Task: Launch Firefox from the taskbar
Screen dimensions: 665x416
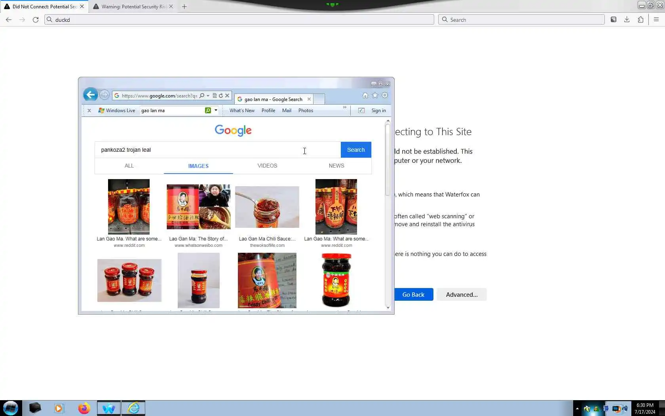Action: (x=84, y=408)
